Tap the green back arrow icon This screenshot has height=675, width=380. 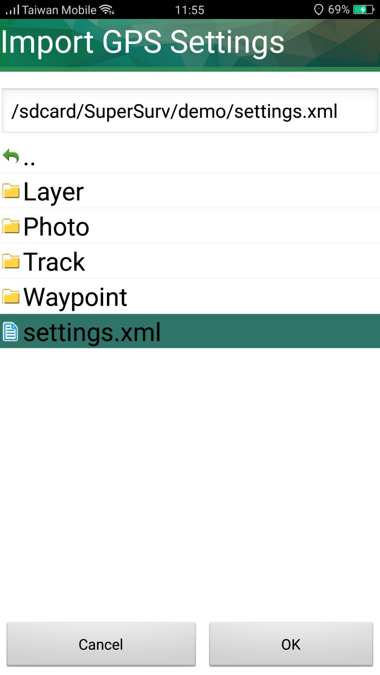pyautogui.click(x=11, y=156)
